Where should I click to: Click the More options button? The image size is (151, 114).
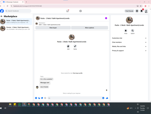tap(90, 28)
